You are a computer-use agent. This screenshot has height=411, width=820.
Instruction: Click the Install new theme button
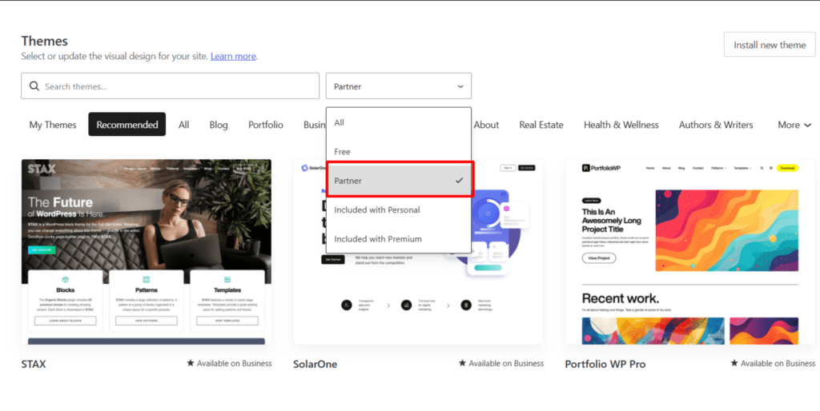tap(770, 45)
